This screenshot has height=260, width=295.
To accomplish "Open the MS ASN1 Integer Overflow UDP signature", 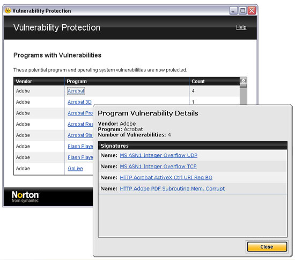I will tap(159, 155).
